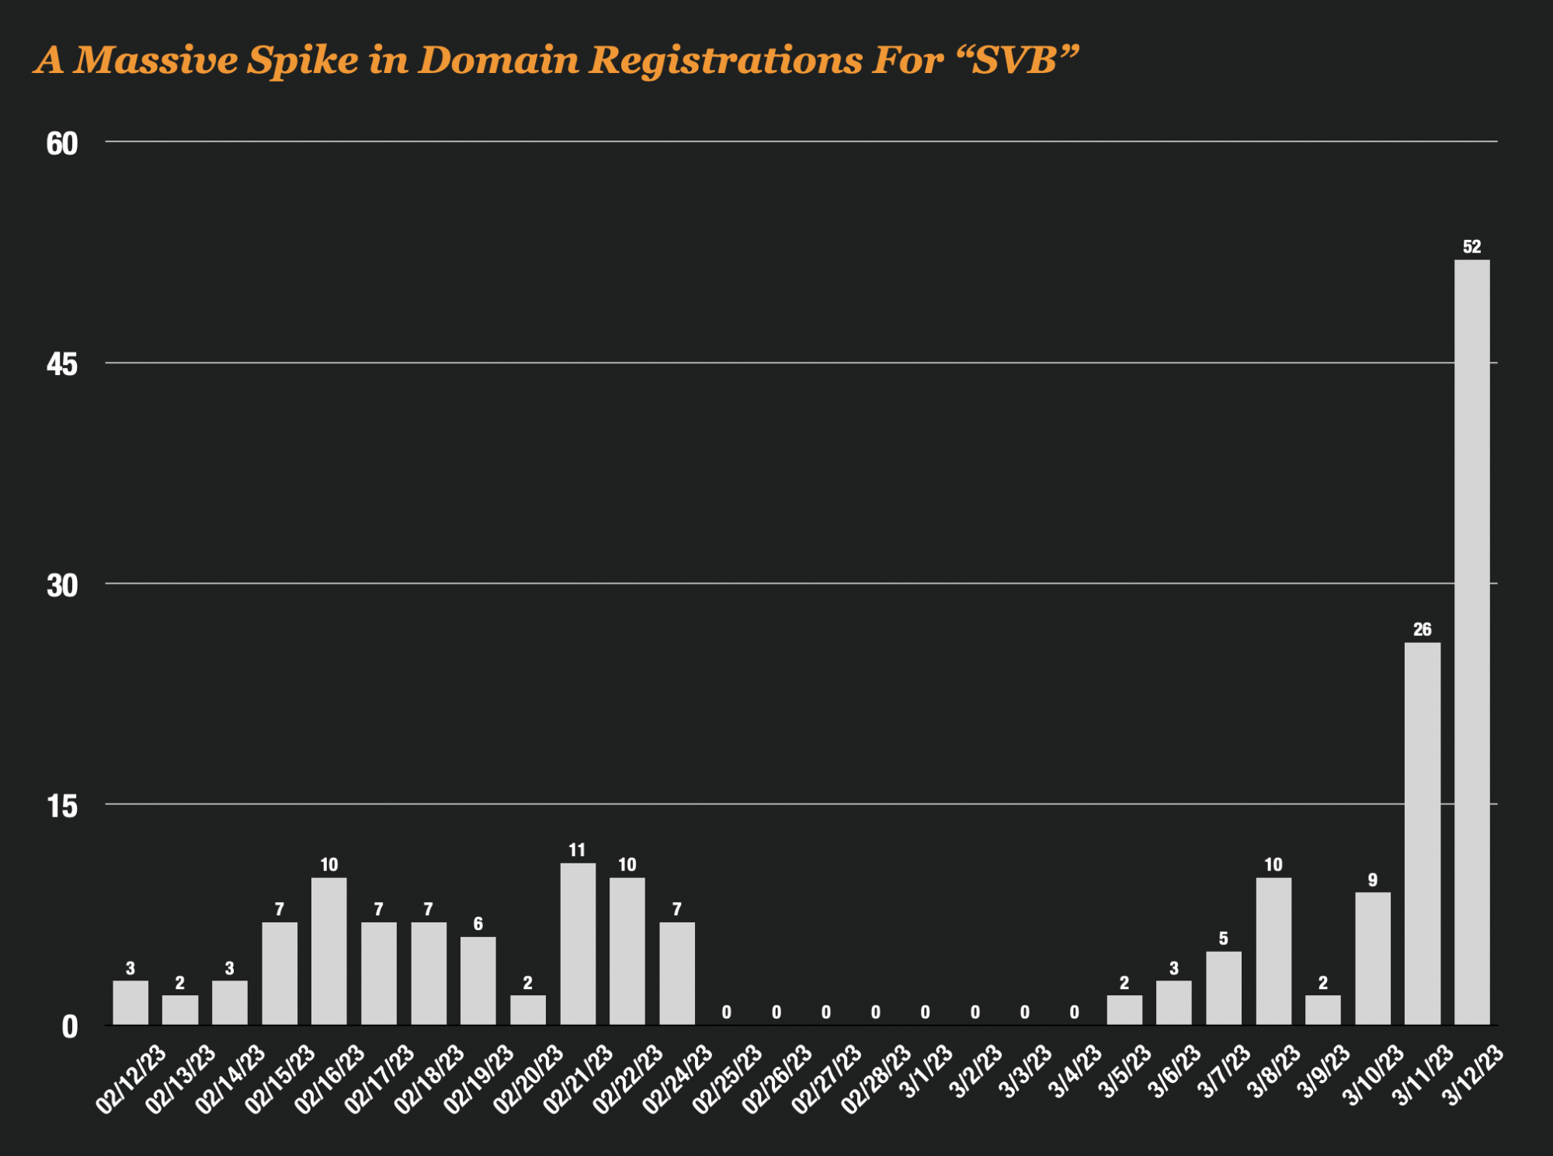Click the 3/11/23 bar labeled 26

click(1422, 833)
